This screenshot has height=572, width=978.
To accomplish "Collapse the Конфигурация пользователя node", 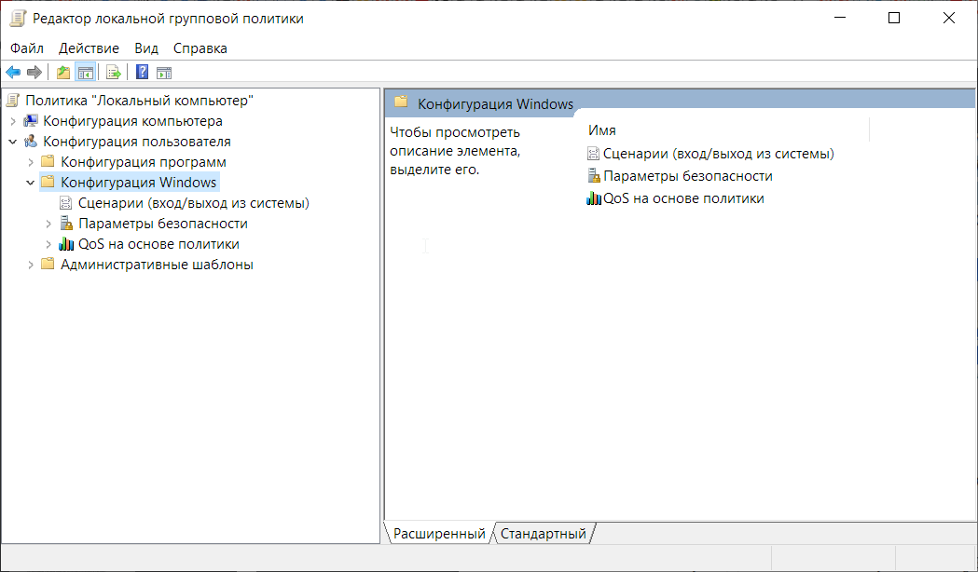I will pyautogui.click(x=13, y=142).
